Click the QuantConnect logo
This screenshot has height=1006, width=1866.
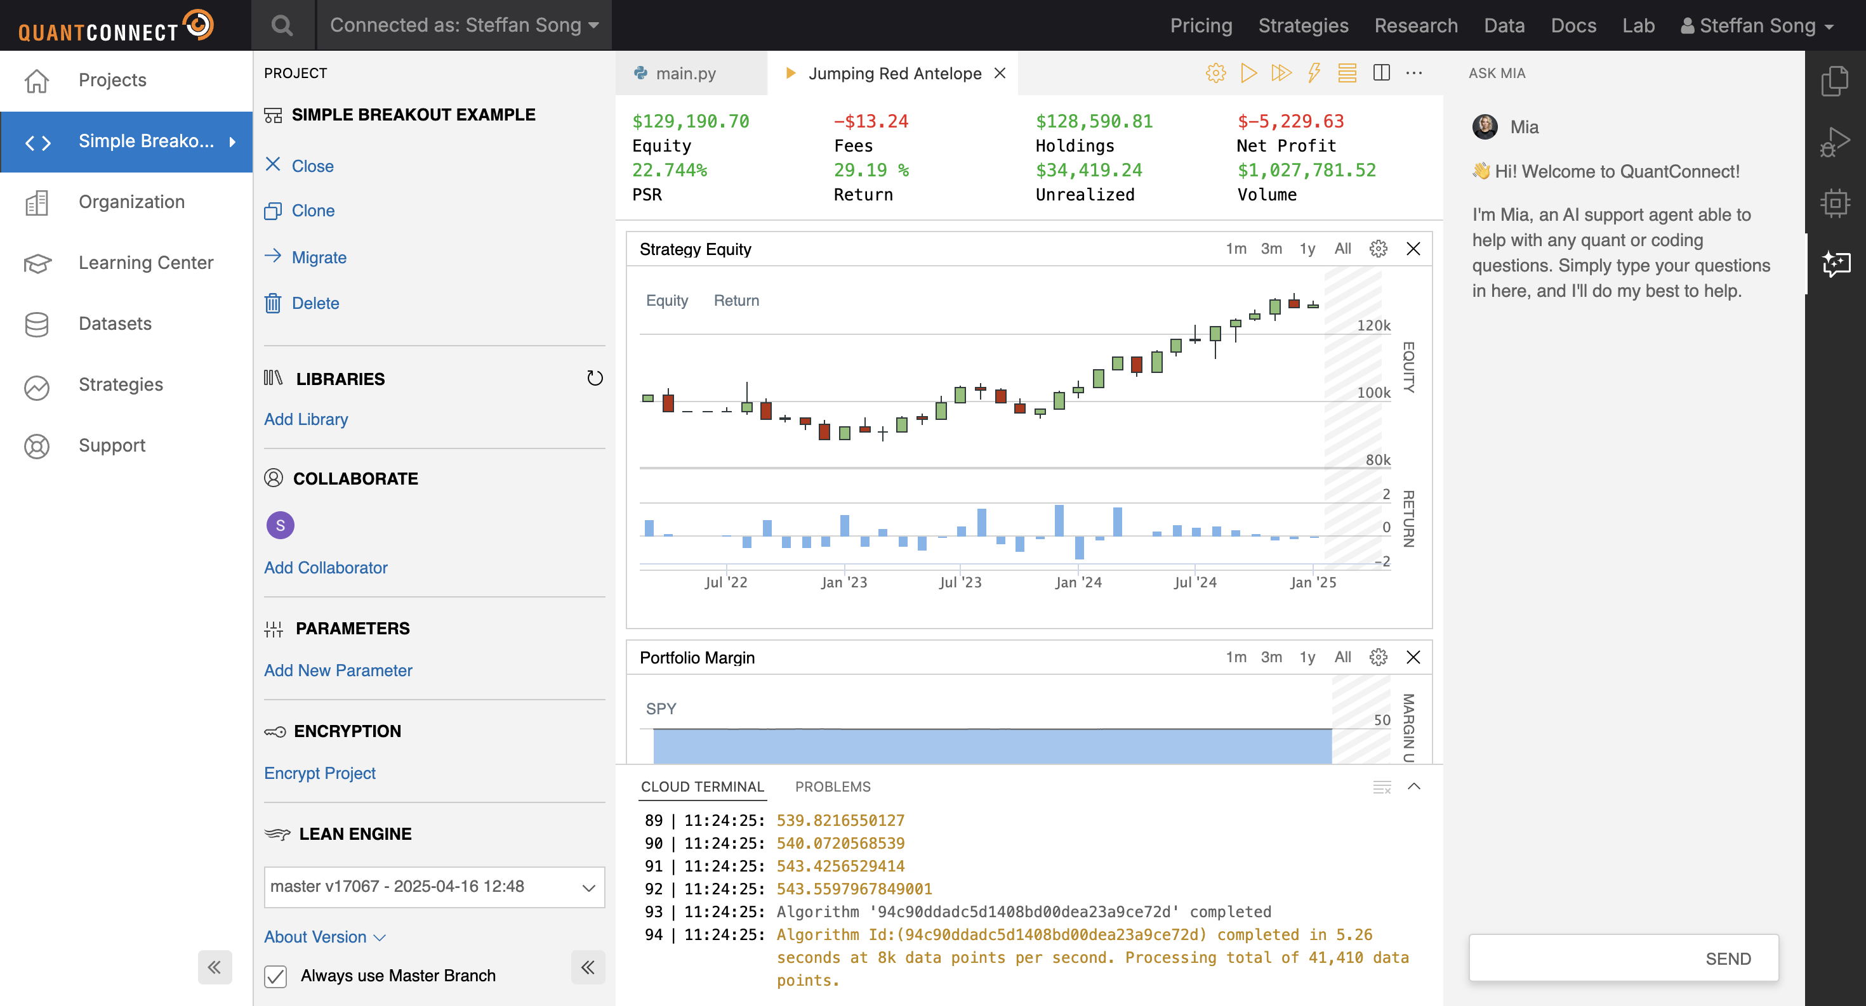116,26
